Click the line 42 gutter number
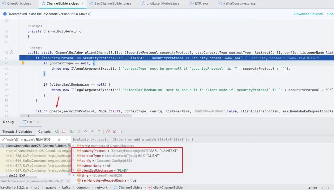 (6, 58)
